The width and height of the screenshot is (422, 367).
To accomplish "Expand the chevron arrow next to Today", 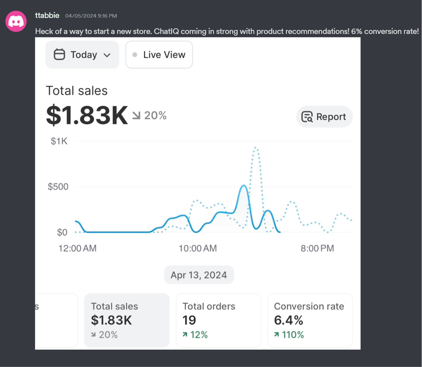I will click(107, 55).
